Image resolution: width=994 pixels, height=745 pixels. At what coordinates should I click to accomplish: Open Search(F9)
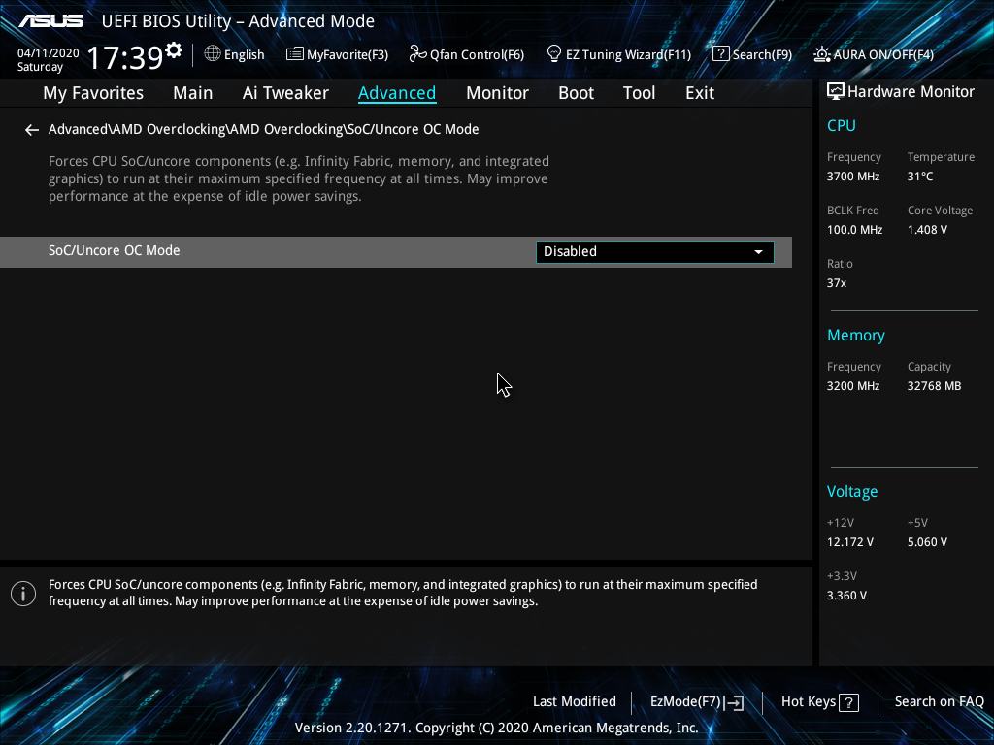coord(762,55)
